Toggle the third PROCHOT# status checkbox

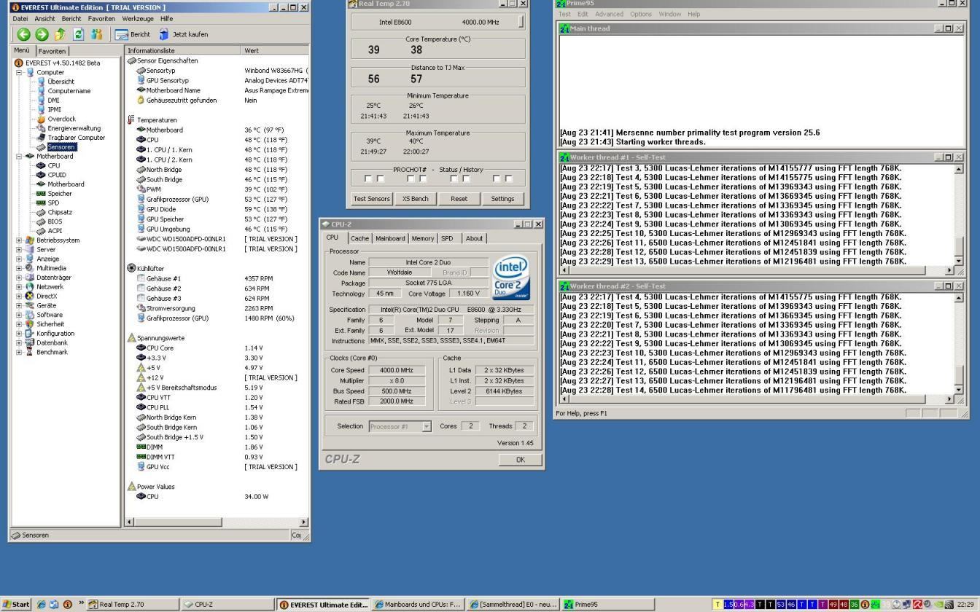click(411, 178)
